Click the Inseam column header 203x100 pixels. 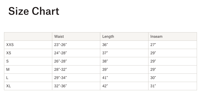click(x=156, y=36)
